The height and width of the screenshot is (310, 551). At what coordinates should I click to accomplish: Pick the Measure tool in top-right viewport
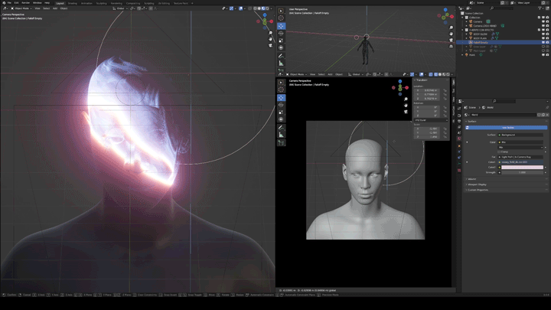pos(281,64)
